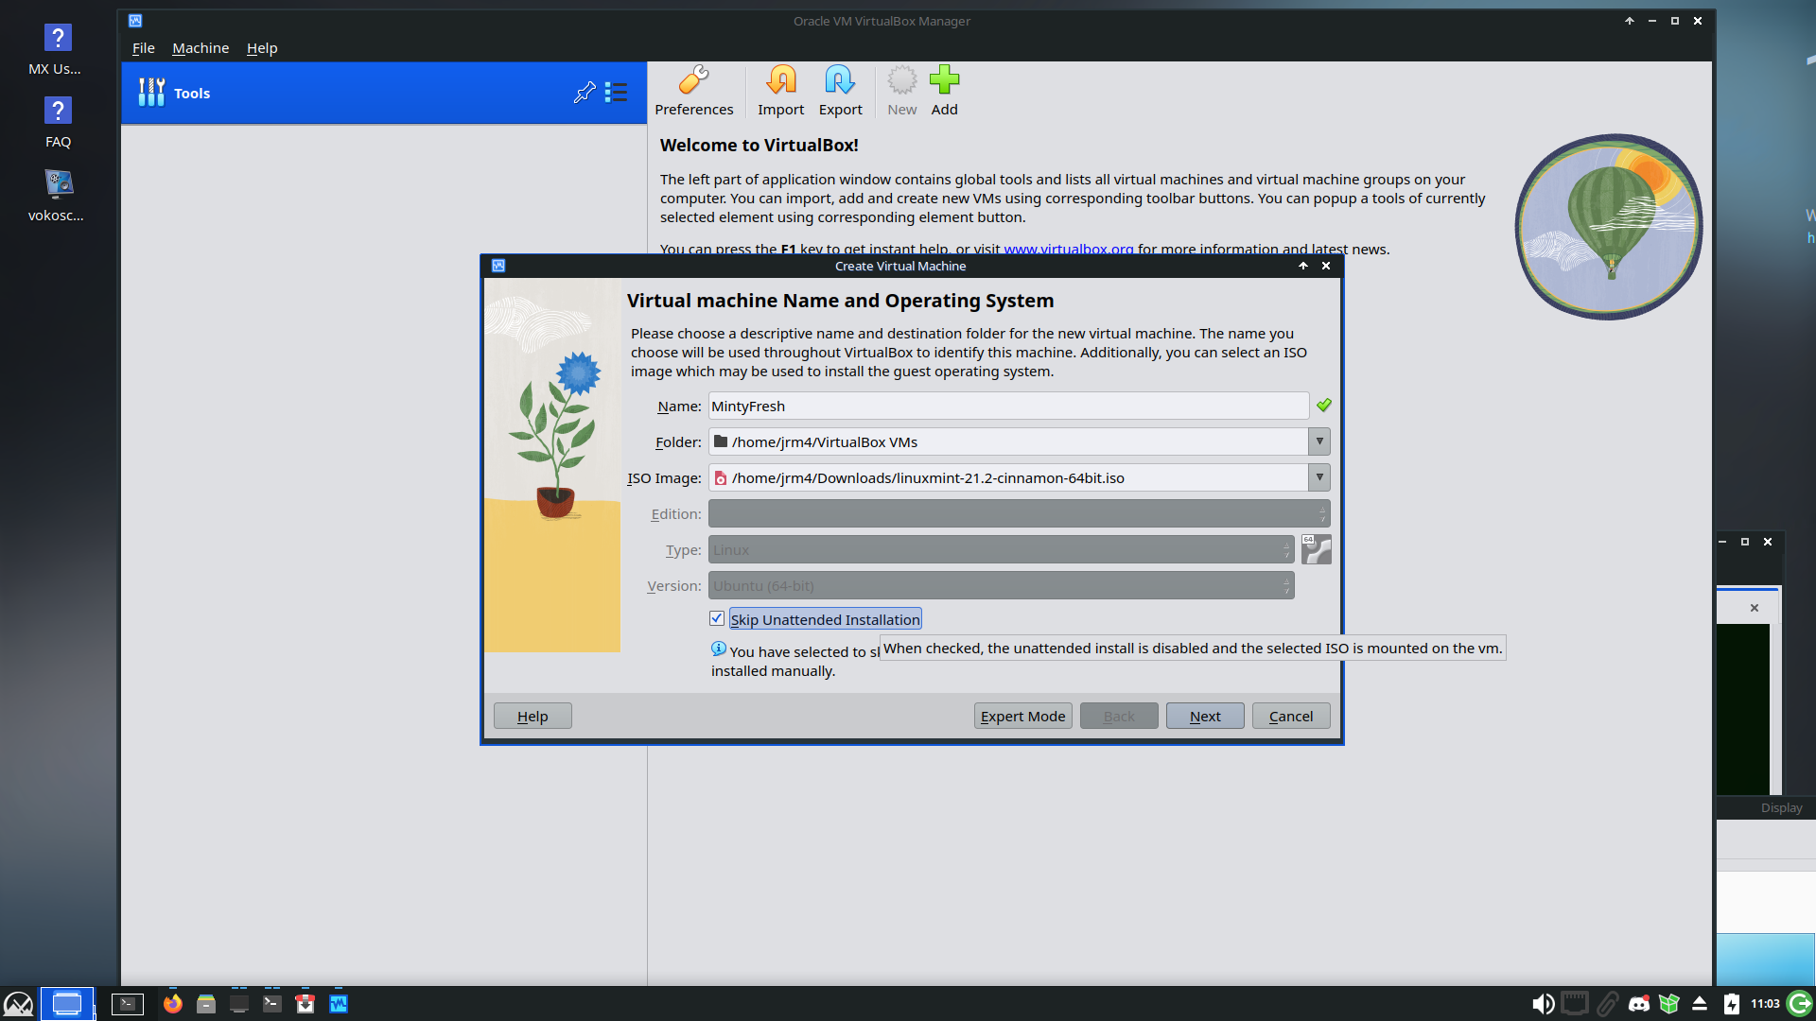Click the clipboard paperclip tray icon
Image resolution: width=1816 pixels, height=1021 pixels.
tap(1607, 1004)
